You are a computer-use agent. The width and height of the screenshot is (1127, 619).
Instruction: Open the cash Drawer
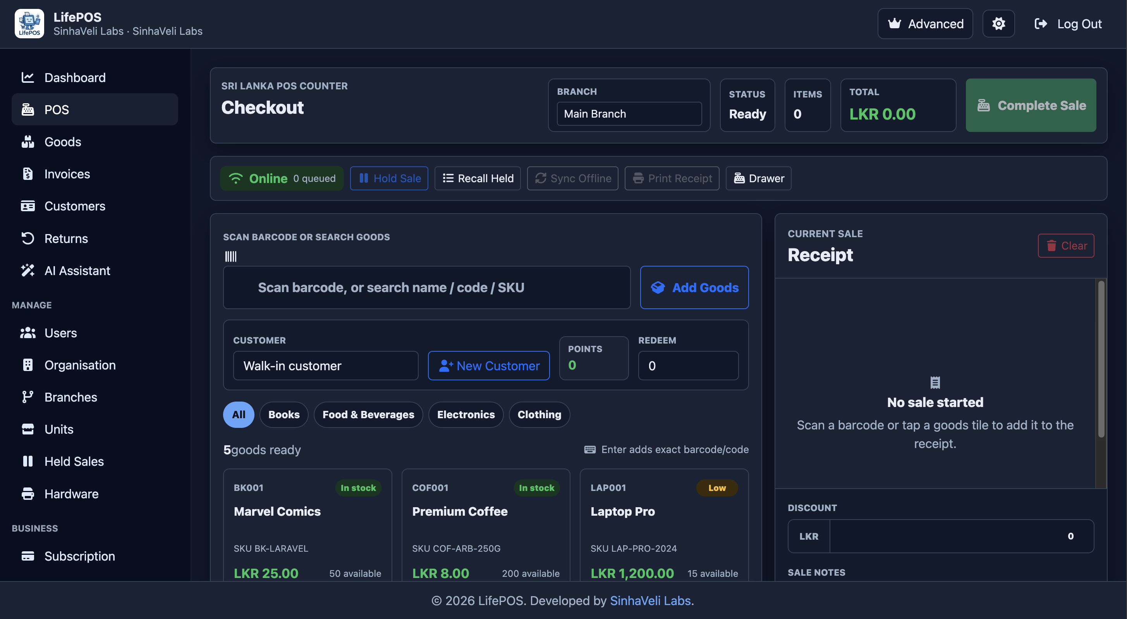point(759,178)
